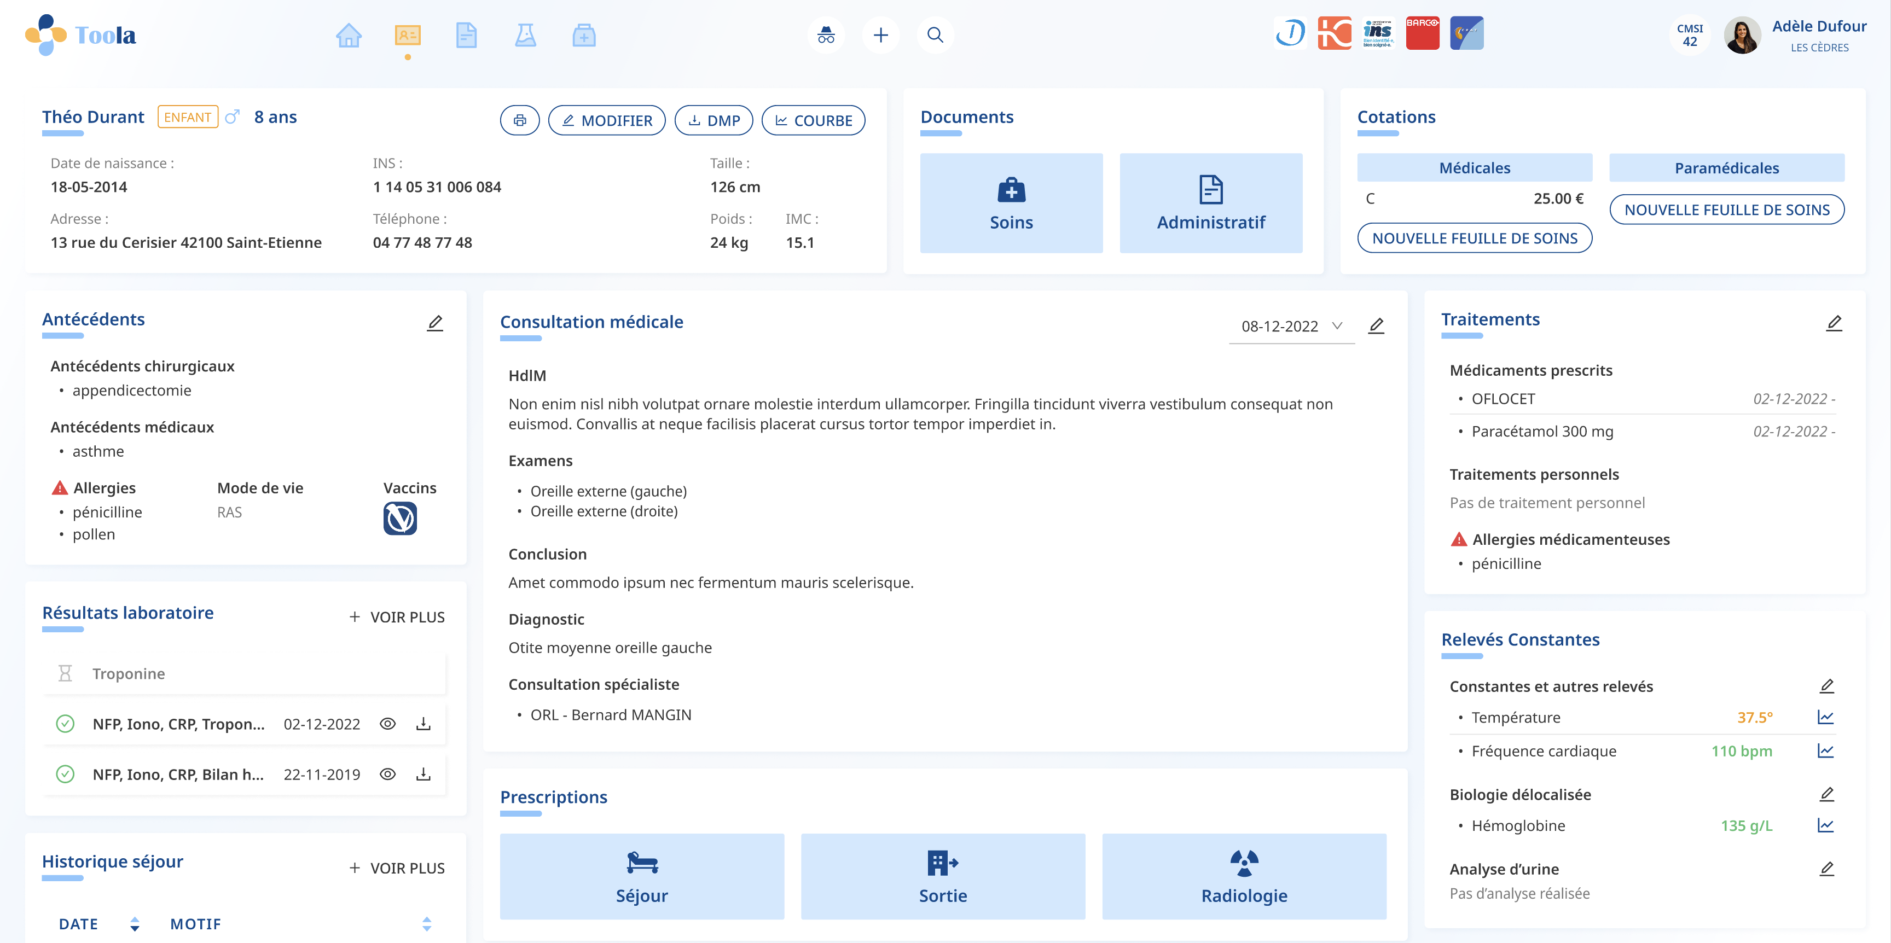The height and width of the screenshot is (943, 1891).
Task: Open the Vaccins vaccination icon
Action: point(400,519)
